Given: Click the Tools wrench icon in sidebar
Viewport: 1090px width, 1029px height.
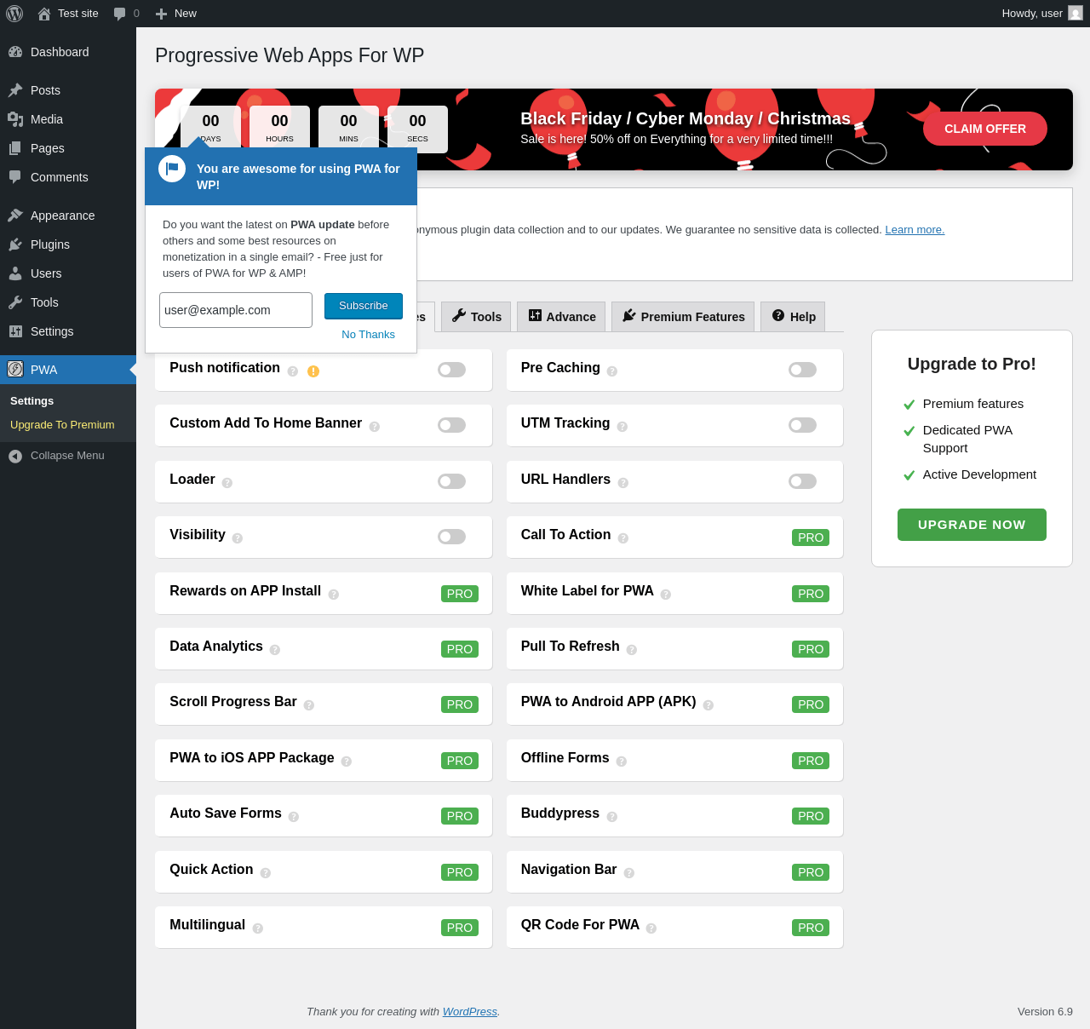Looking at the screenshot, I should coord(15,302).
